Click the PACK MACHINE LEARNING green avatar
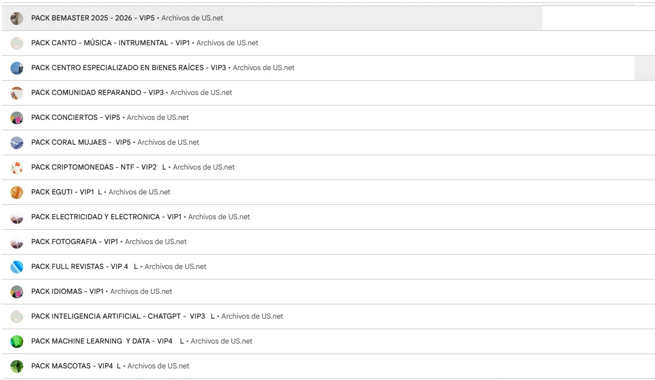This screenshot has height=380, width=655. click(17, 341)
